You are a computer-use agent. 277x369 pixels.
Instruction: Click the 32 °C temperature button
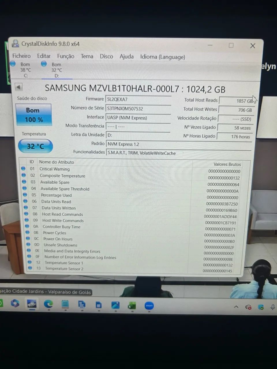coord(35,146)
